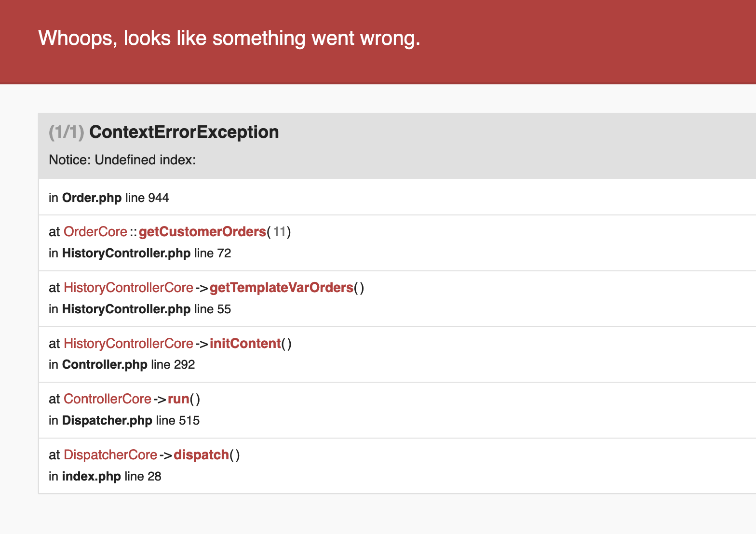Image resolution: width=756 pixels, height=534 pixels.
Task: Click the "Notice: Undefined index:" message
Action: [x=122, y=160]
